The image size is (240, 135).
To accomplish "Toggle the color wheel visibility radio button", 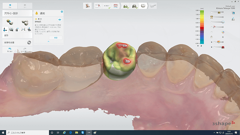I will [211, 32].
